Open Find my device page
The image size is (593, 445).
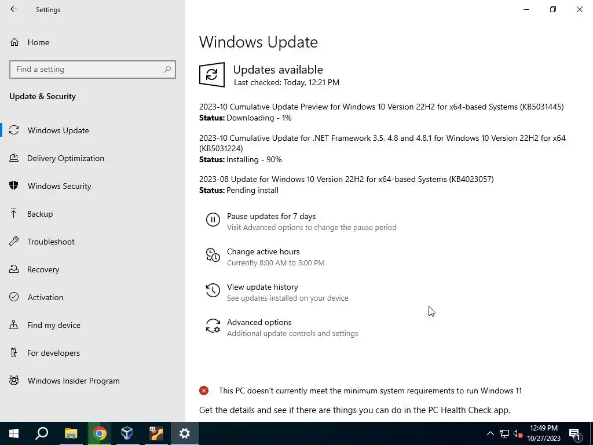point(93,325)
